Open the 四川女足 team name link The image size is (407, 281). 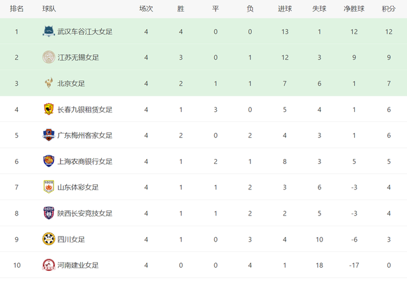(71, 239)
